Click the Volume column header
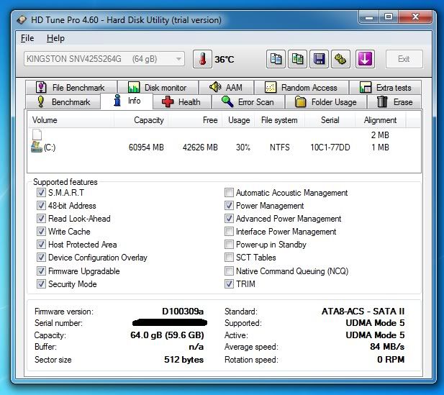This screenshot has width=444, height=395. pos(71,120)
